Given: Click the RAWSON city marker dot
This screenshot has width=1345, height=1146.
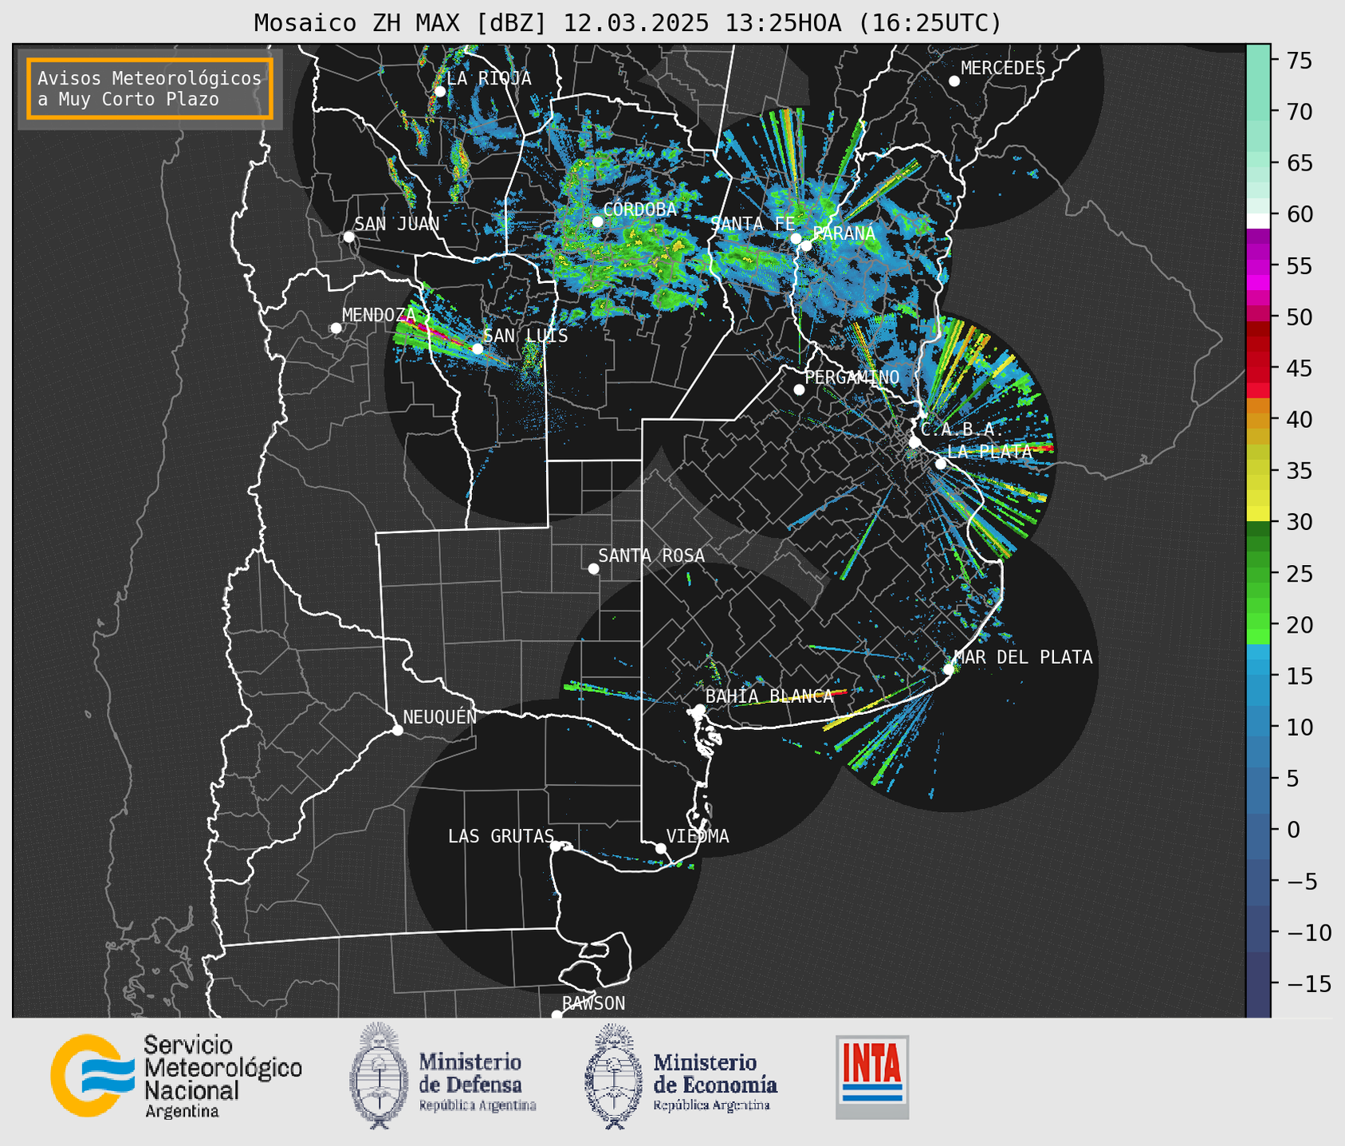Looking at the screenshot, I should [556, 1015].
